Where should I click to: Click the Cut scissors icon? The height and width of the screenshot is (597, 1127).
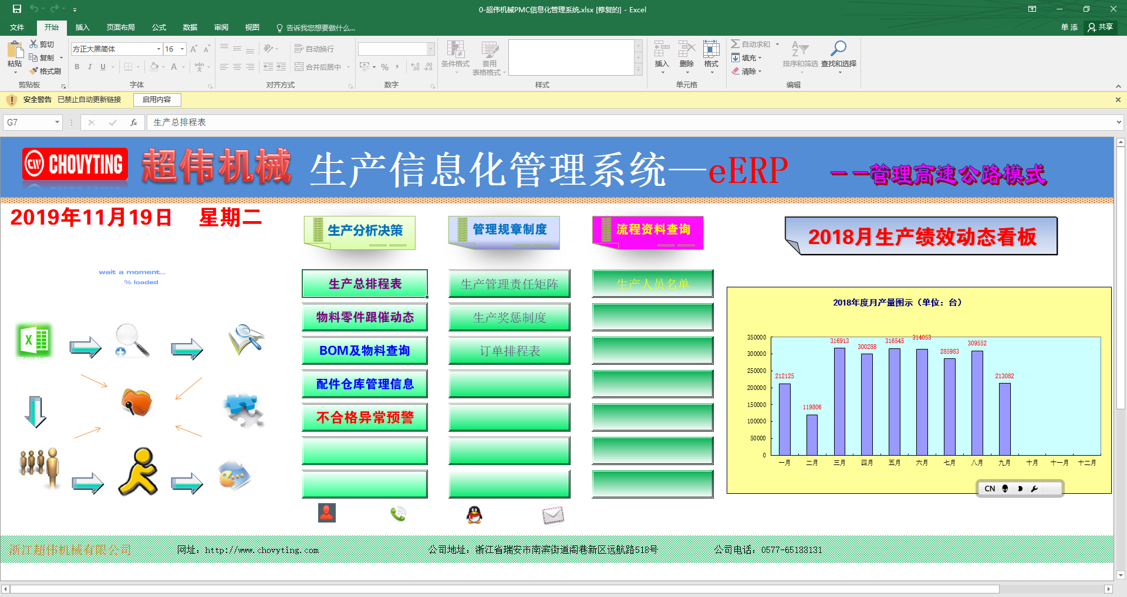click(34, 44)
